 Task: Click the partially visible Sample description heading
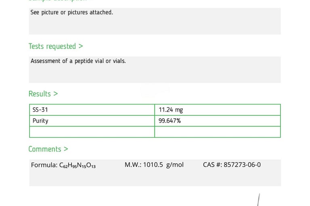pos(57,1)
